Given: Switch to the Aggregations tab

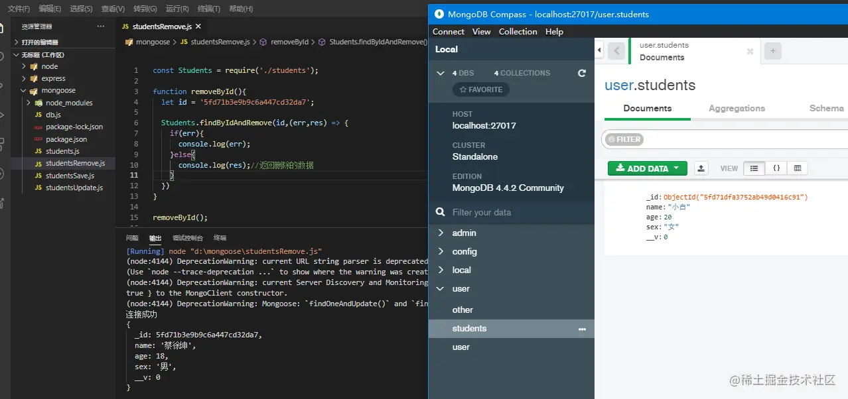Looking at the screenshot, I should [x=737, y=108].
